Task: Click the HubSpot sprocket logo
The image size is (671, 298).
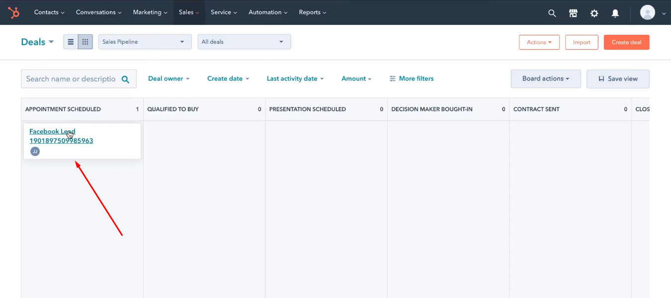Action: [x=14, y=12]
